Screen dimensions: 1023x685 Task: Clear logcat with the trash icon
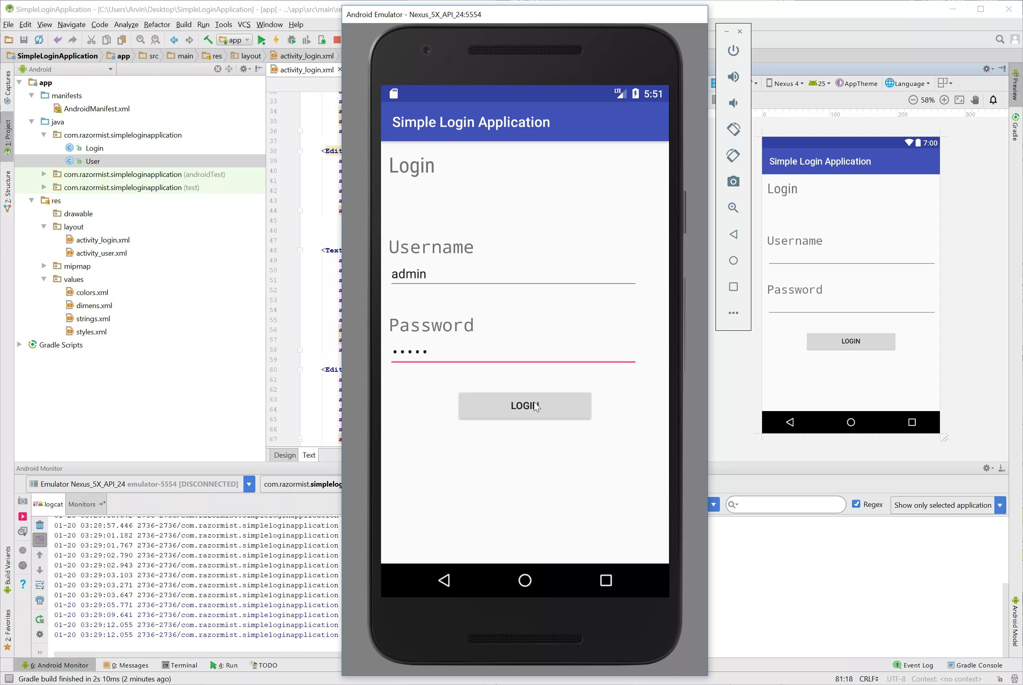[x=40, y=525]
